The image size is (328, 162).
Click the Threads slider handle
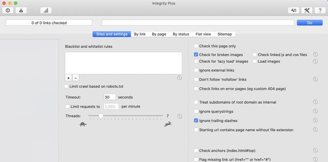(101, 116)
